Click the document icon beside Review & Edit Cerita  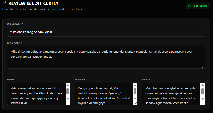coord(5,3)
